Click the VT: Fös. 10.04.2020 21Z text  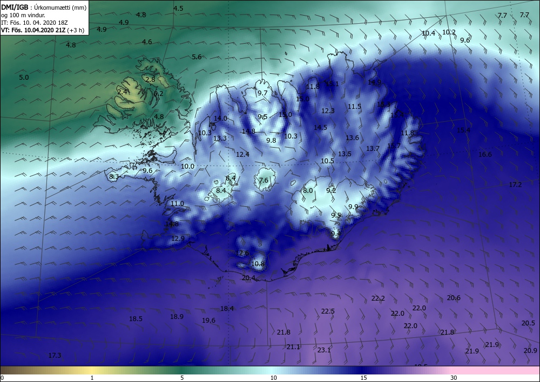click(35, 30)
